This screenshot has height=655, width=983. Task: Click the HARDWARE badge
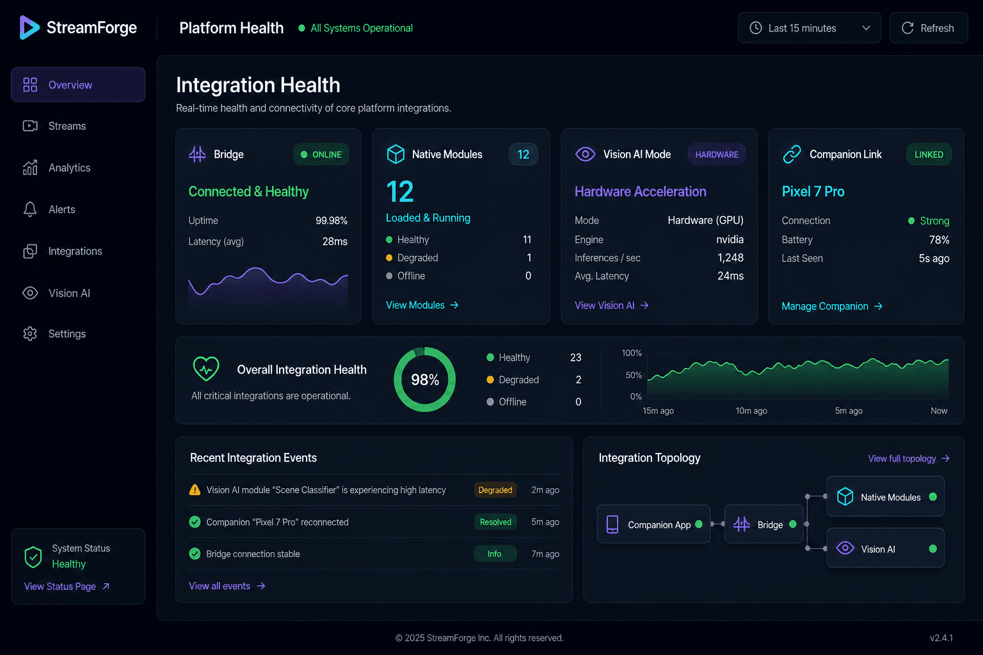click(717, 154)
